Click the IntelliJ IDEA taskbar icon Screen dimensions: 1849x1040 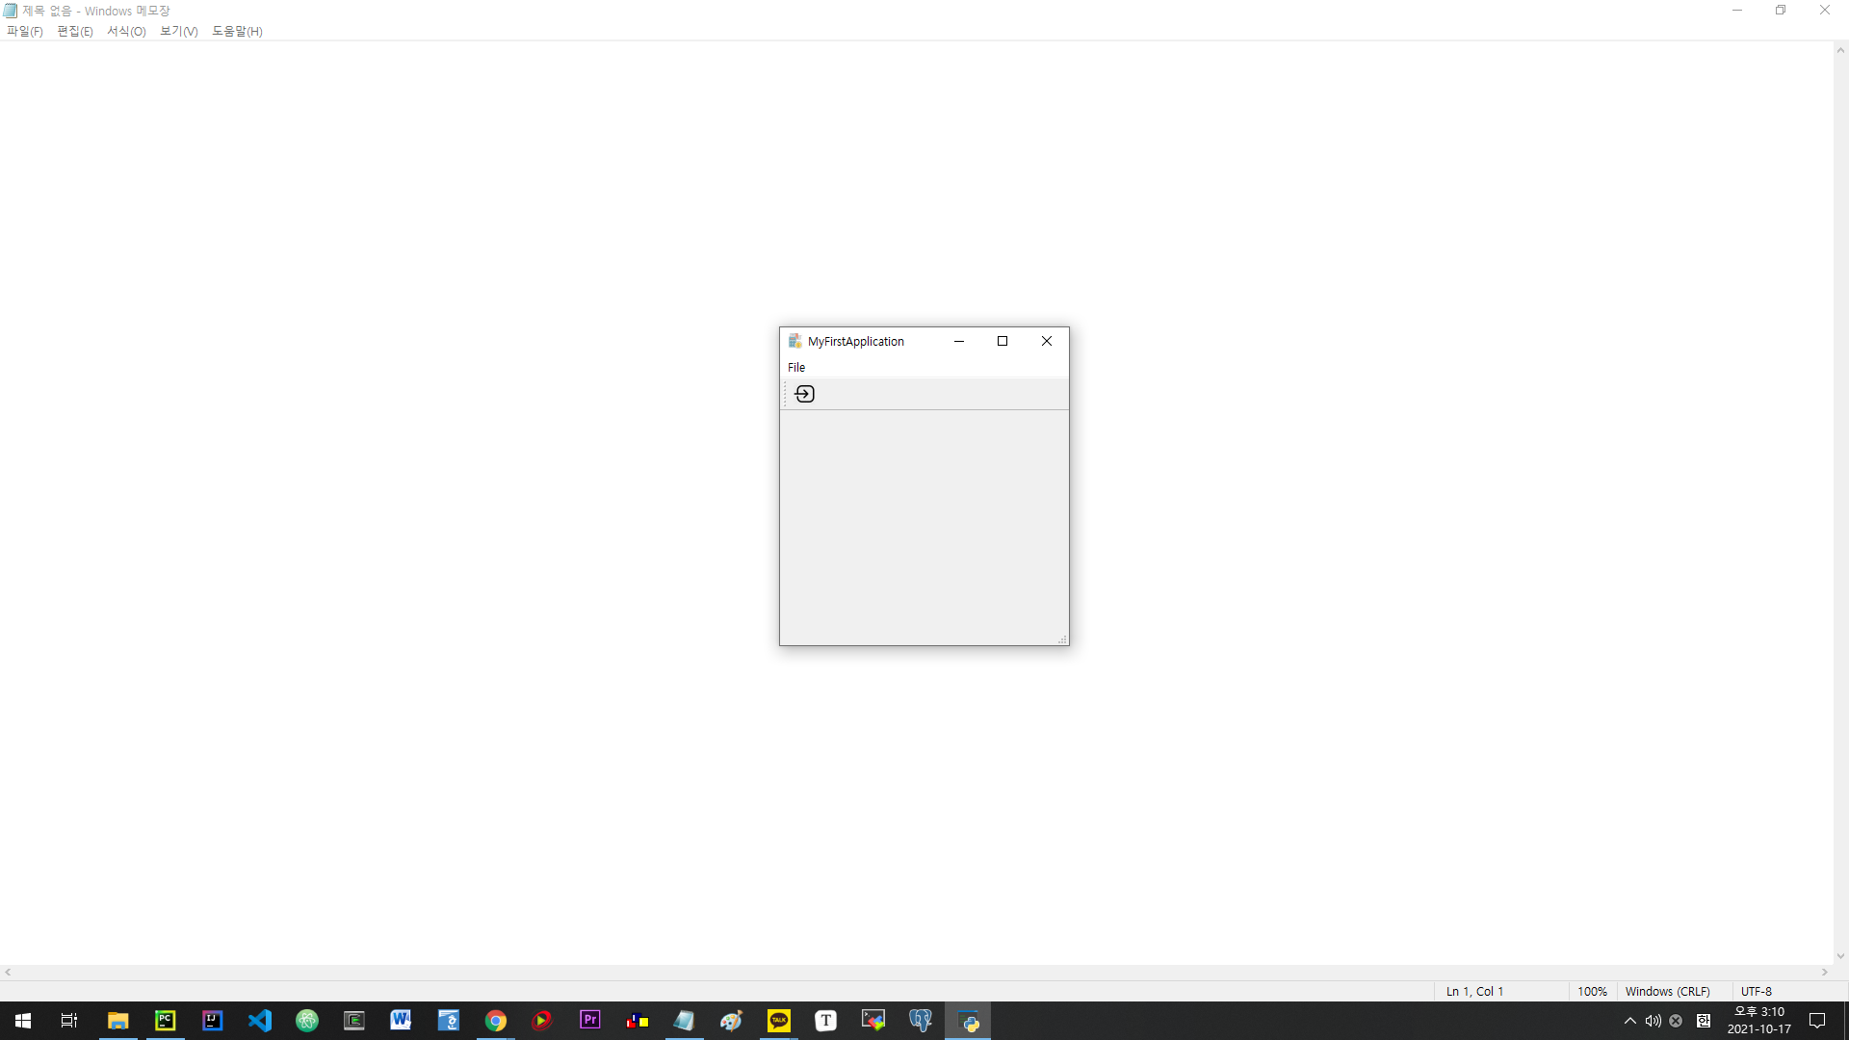[212, 1021]
